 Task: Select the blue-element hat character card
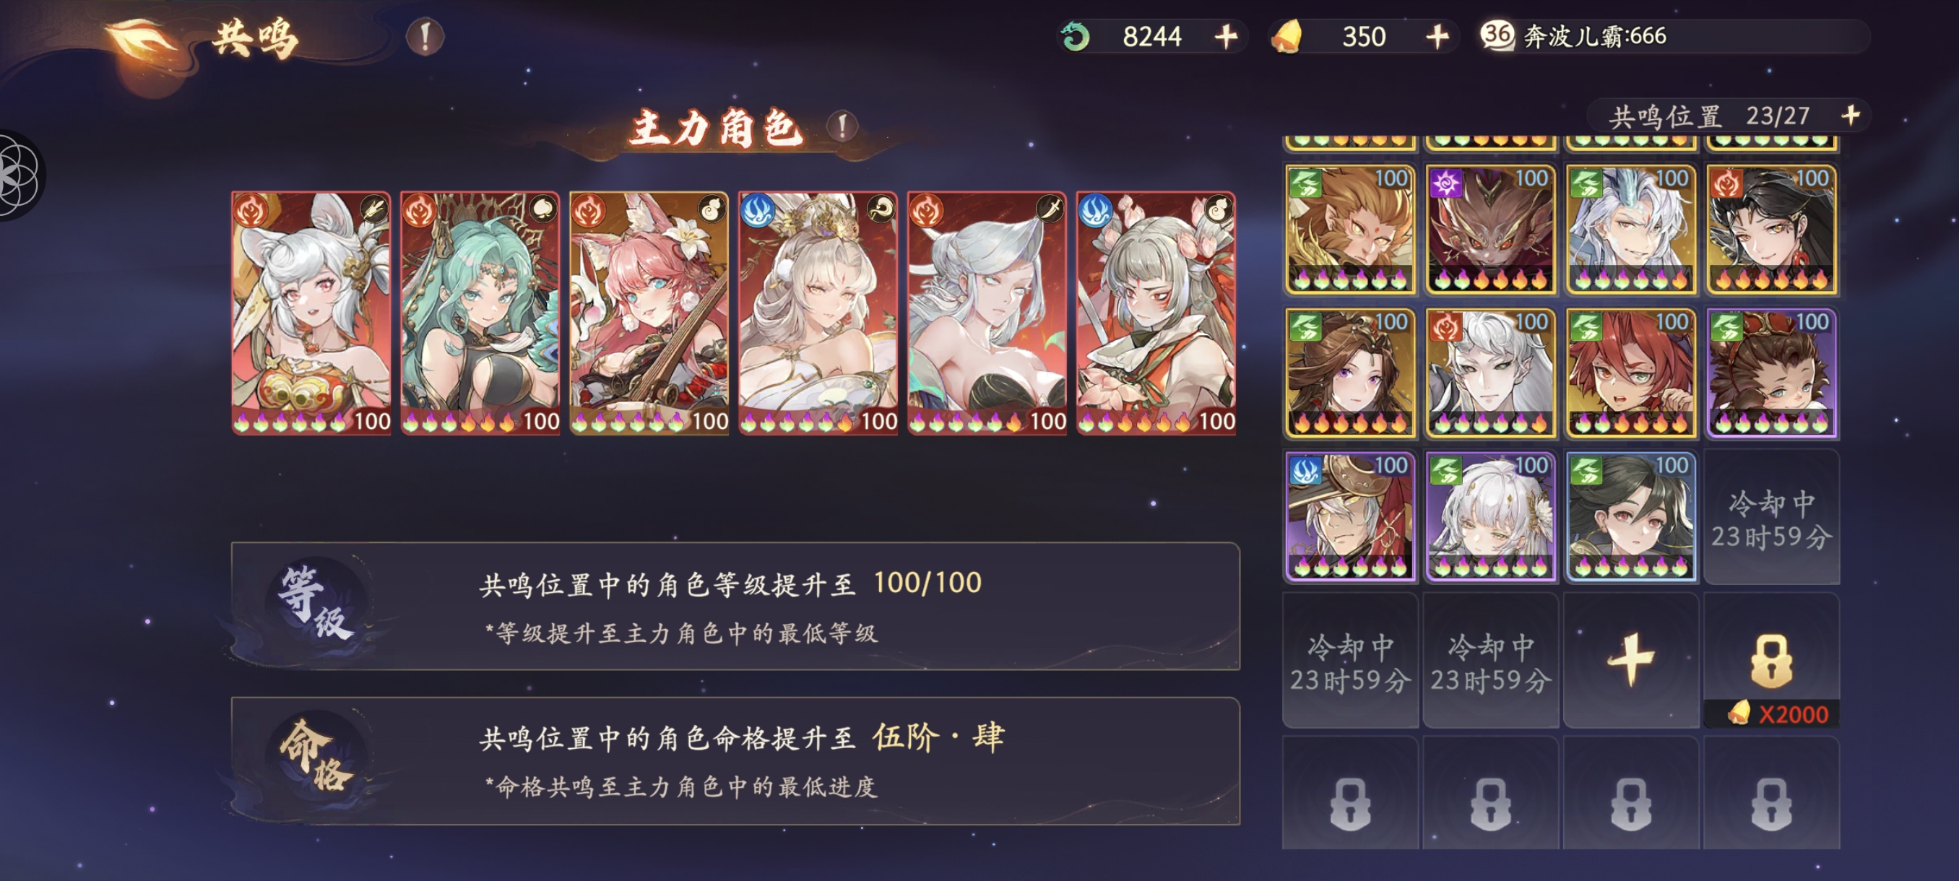pyautogui.click(x=1351, y=517)
